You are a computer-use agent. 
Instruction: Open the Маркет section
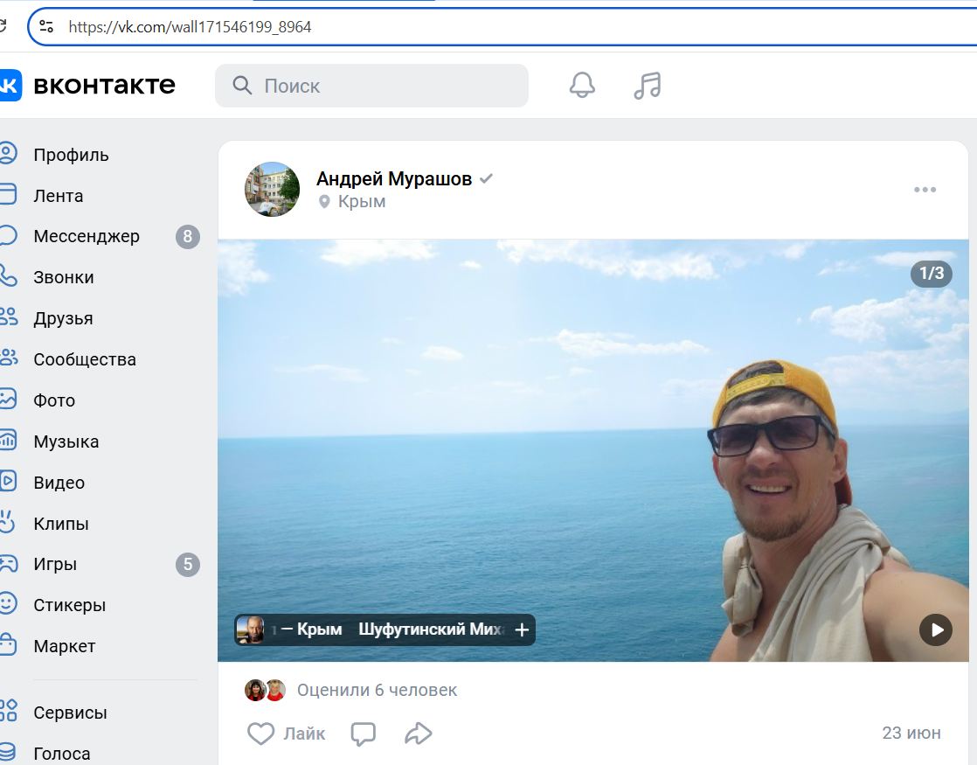[63, 645]
